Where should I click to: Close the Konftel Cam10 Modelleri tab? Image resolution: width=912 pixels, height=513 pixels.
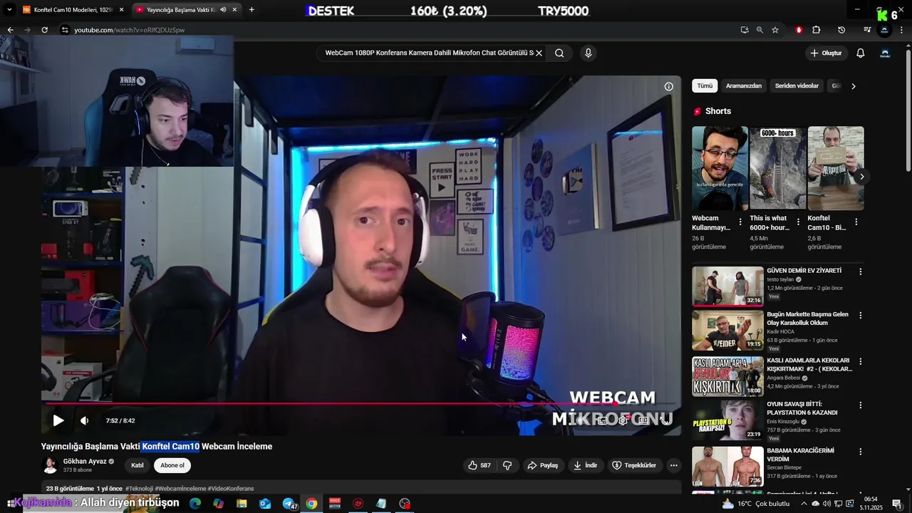[x=121, y=10]
